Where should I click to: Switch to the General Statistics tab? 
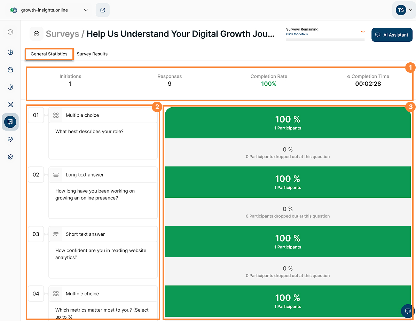[49, 54]
